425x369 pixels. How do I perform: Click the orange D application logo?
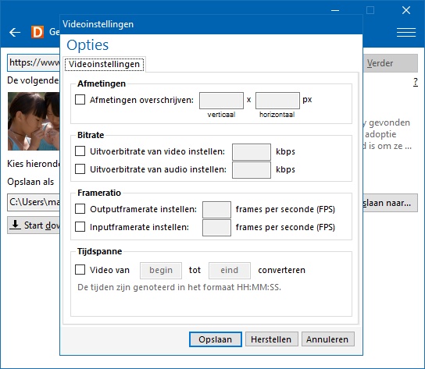pos(37,32)
